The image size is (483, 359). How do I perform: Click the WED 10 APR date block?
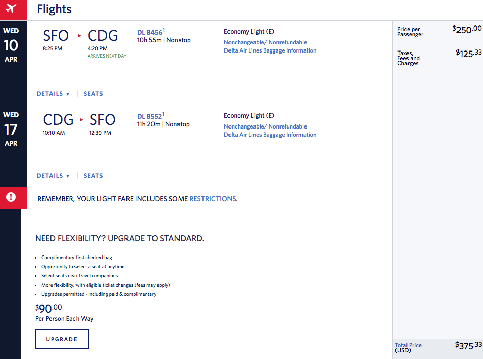11,45
